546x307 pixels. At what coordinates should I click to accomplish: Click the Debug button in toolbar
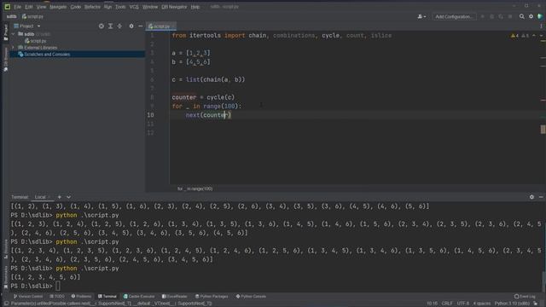[x=491, y=16]
